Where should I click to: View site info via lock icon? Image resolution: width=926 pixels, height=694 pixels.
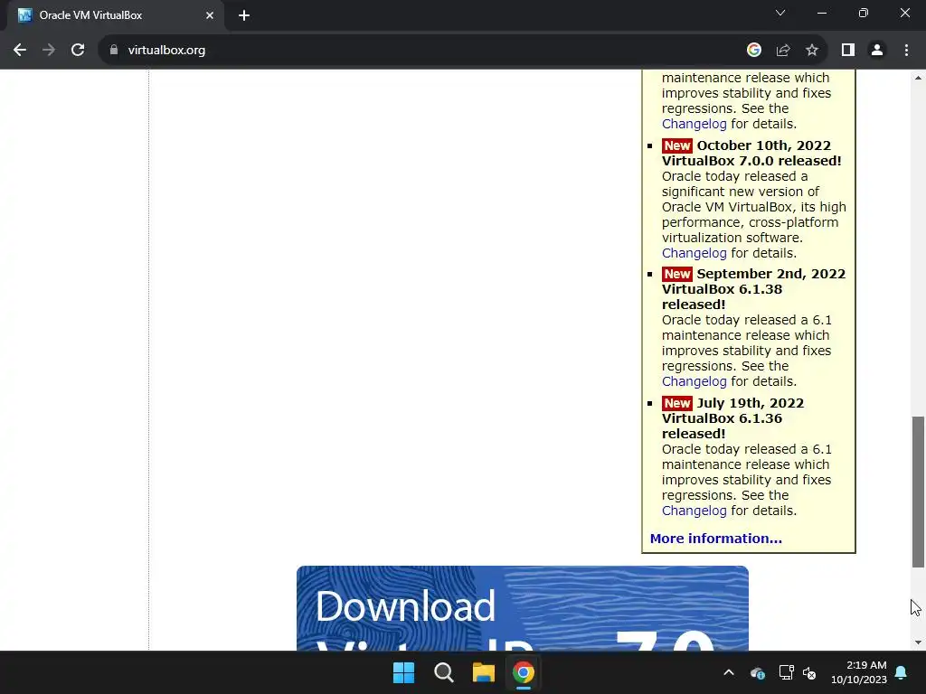(x=114, y=51)
